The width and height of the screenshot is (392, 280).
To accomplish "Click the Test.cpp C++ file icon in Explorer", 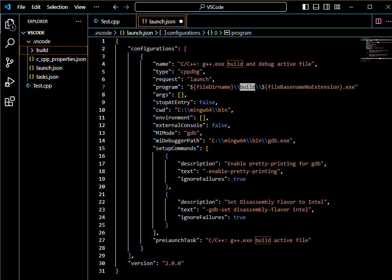I will 29,86.
